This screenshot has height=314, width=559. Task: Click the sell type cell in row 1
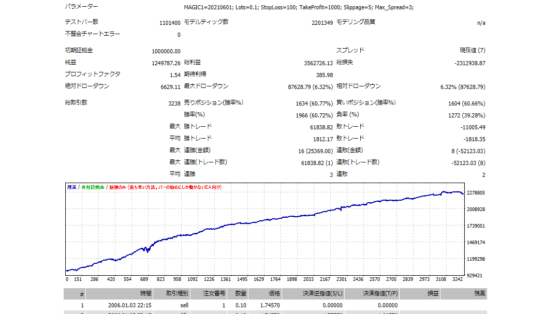tap(184, 305)
